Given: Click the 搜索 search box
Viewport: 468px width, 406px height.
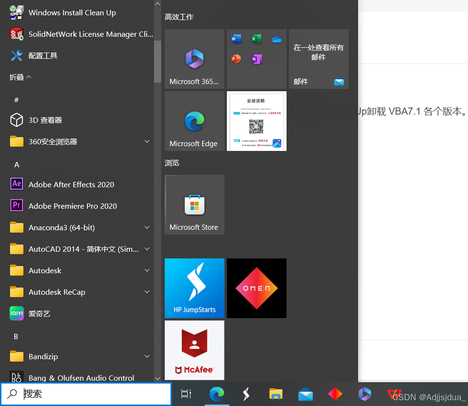Looking at the screenshot, I should pyautogui.click(x=86, y=394).
